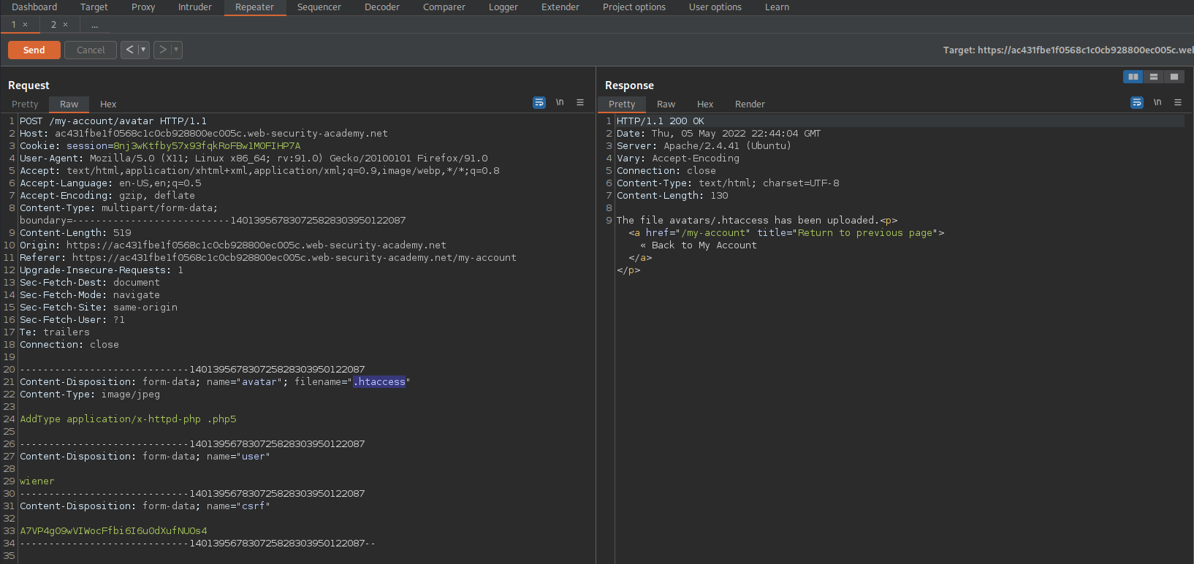This screenshot has height=564, width=1194.
Task: Close Repeater tab 2
Action: (66, 25)
